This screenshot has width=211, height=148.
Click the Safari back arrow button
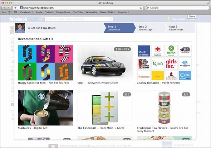(4, 8)
